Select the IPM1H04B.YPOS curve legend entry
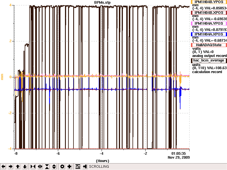 [209, 2]
